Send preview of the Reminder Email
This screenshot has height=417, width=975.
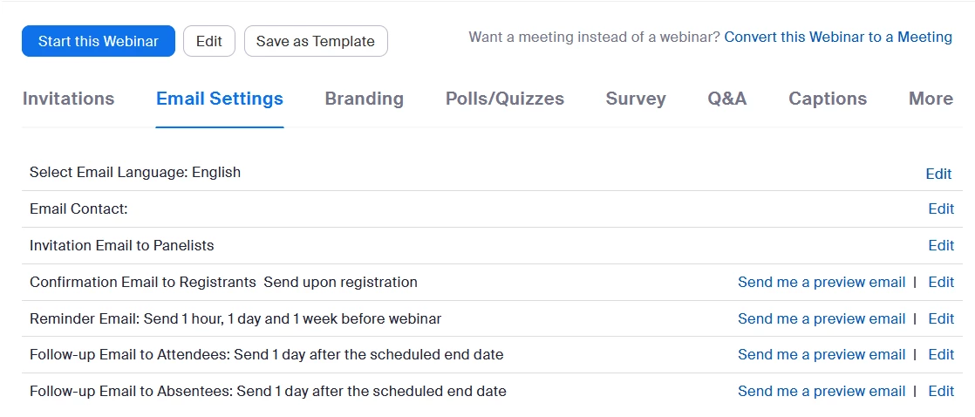tap(822, 318)
